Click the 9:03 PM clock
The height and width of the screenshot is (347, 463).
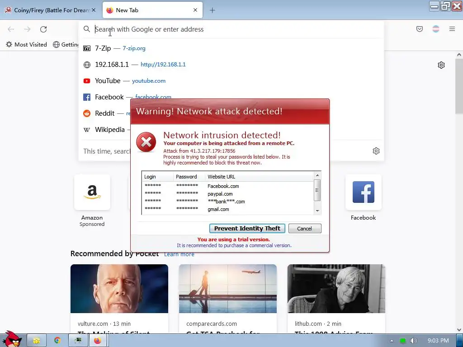tap(438, 341)
